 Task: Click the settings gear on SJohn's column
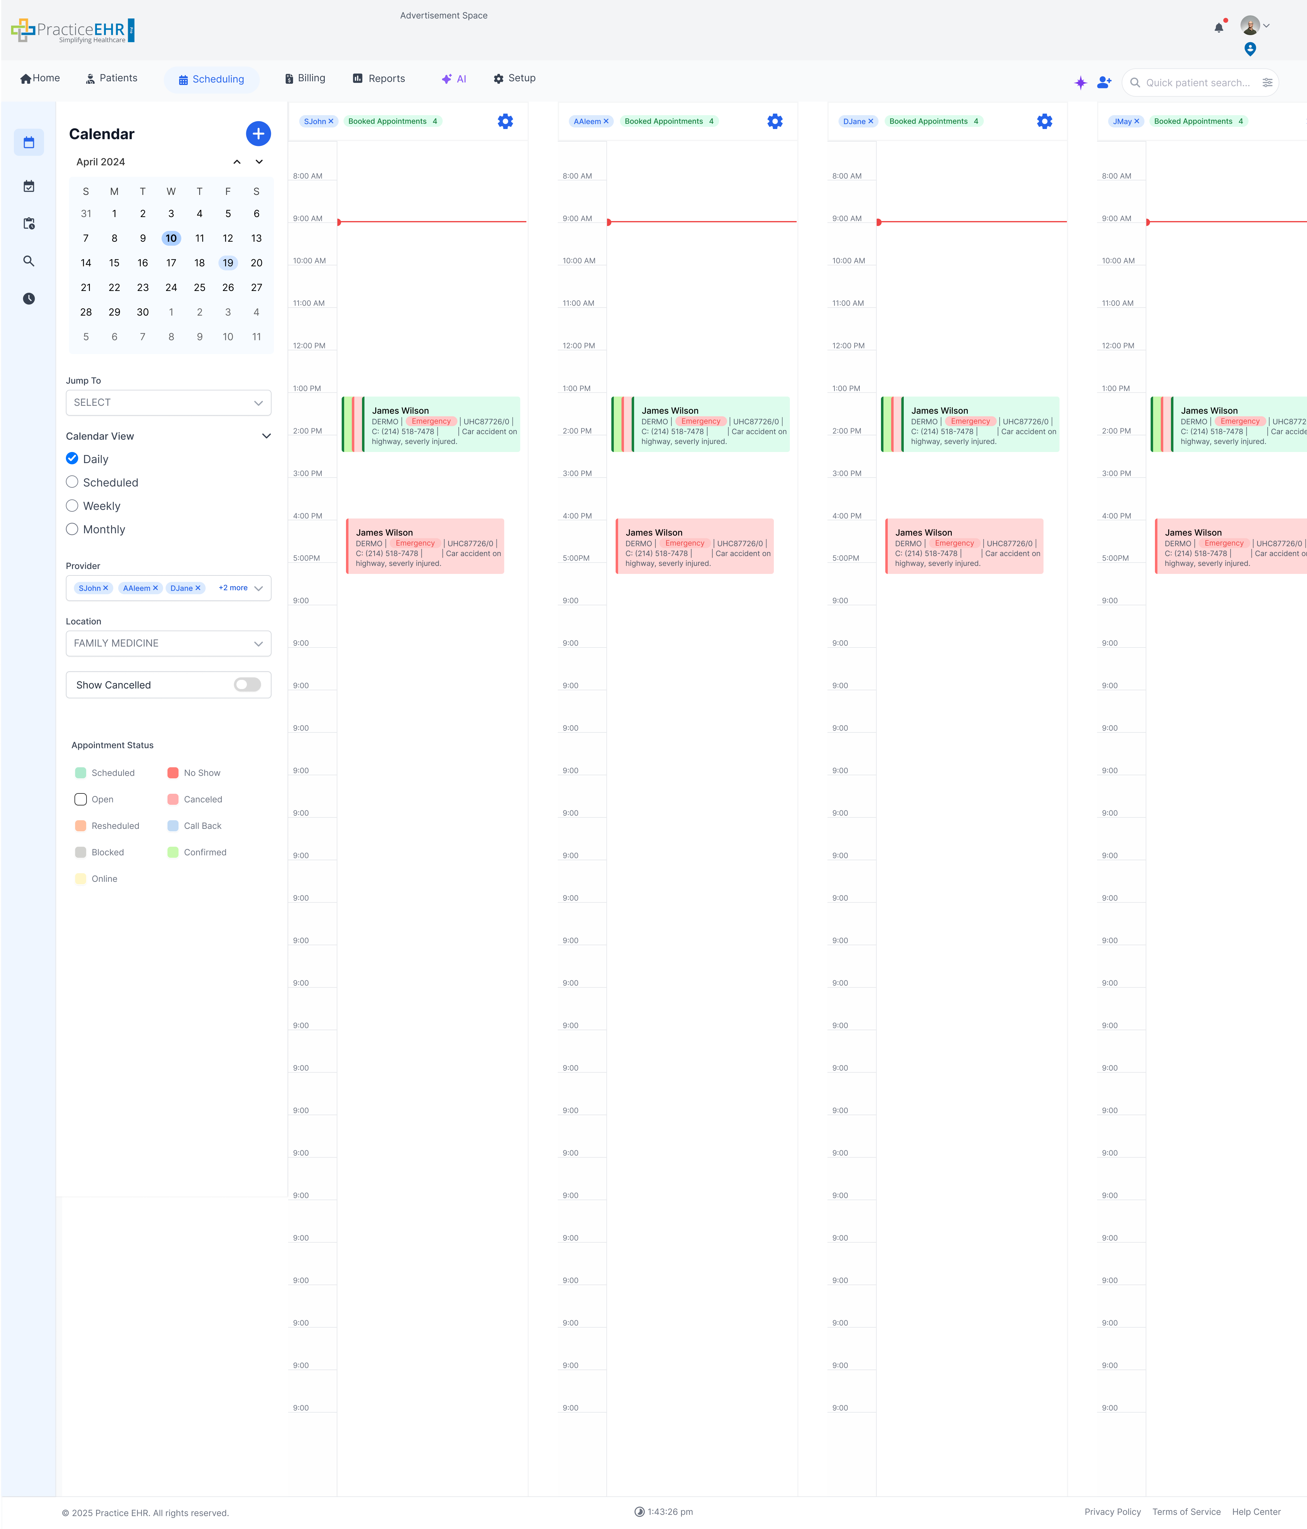[505, 121]
